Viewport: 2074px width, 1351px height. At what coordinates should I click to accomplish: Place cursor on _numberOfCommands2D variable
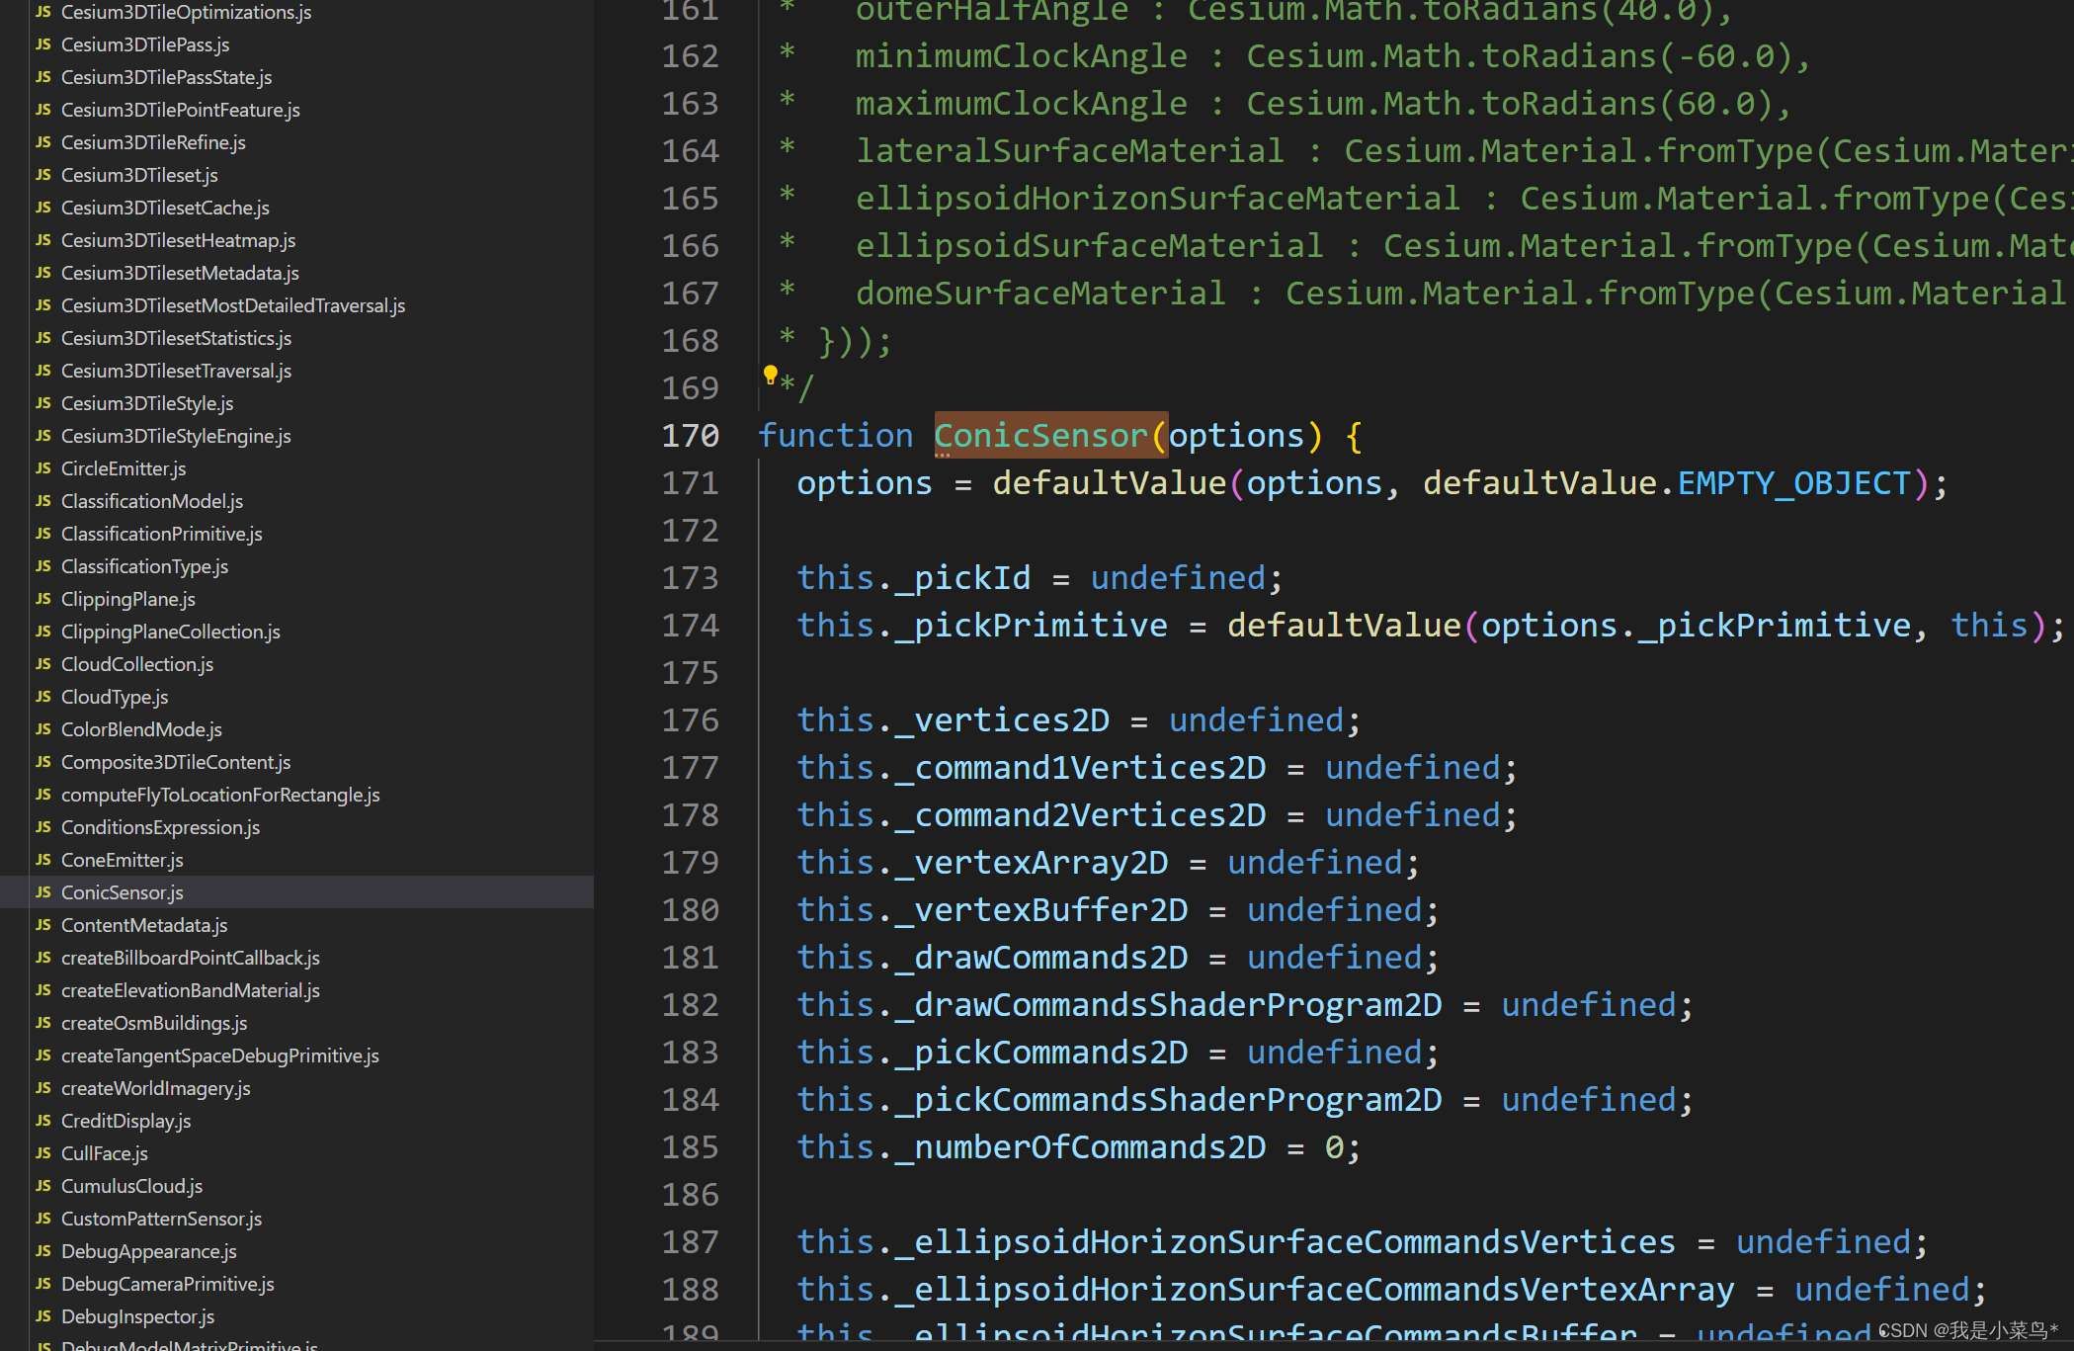tap(1080, 1147)
